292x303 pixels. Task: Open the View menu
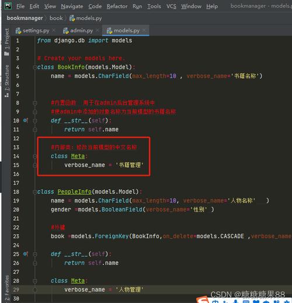point(50,6)
